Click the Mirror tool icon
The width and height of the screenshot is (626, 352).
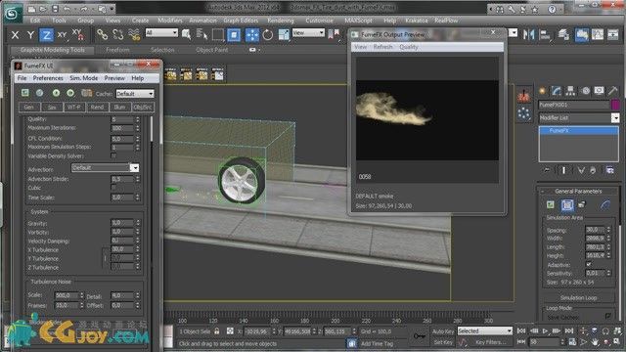(x=528, y=35)
